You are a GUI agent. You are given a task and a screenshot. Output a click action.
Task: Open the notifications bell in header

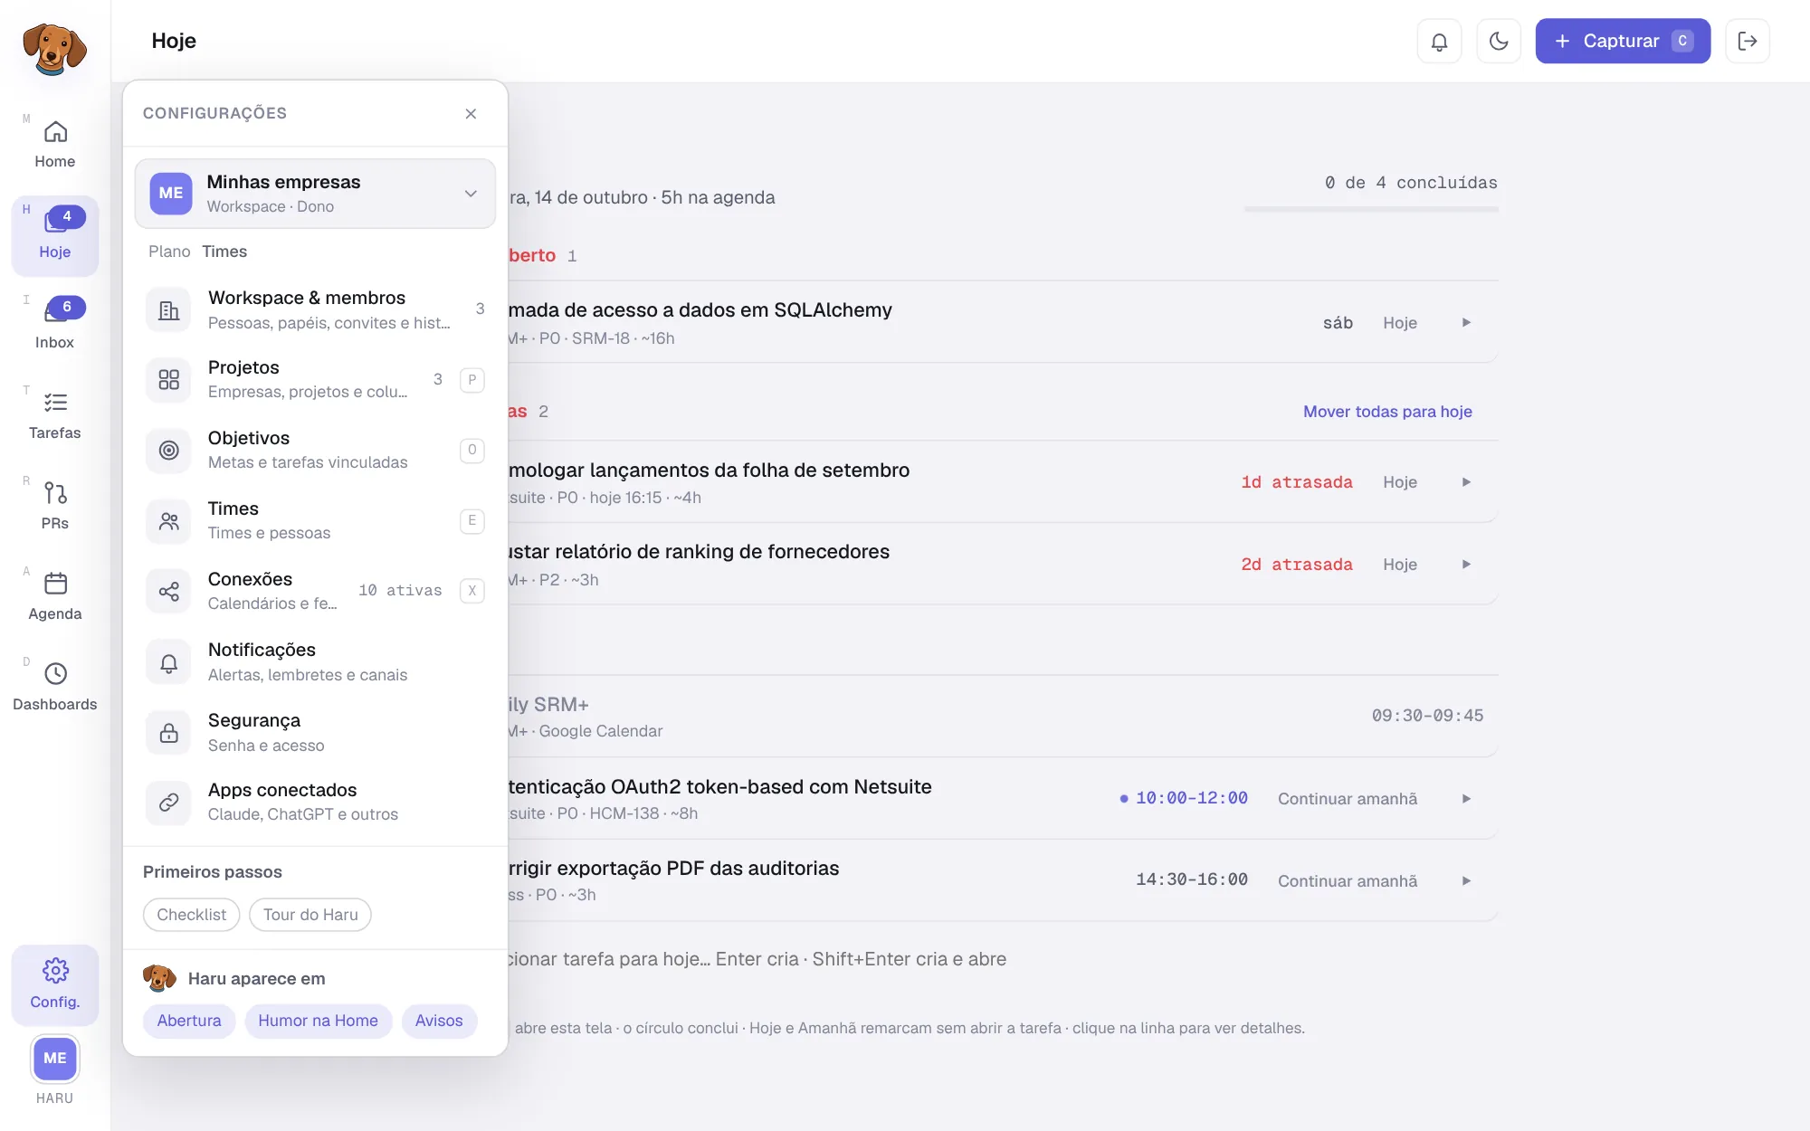click(x=1439, y=41)
